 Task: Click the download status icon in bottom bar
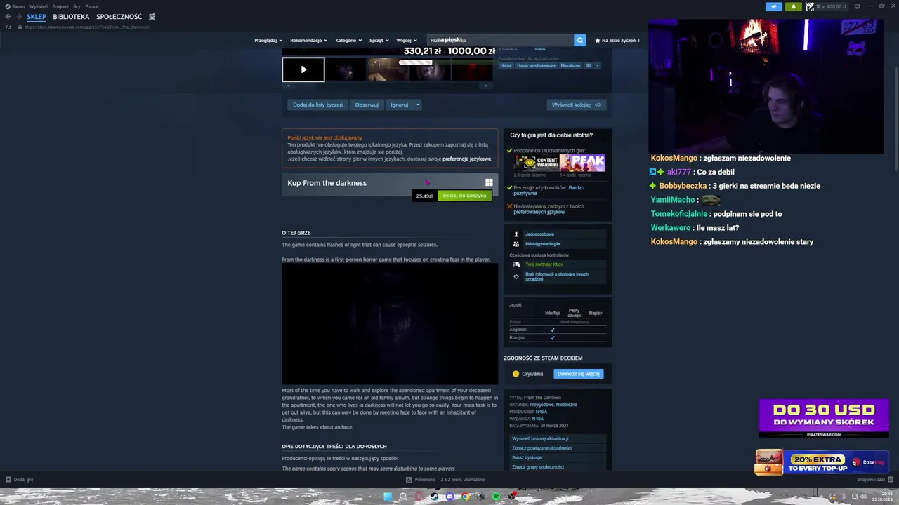click(409, 480)
